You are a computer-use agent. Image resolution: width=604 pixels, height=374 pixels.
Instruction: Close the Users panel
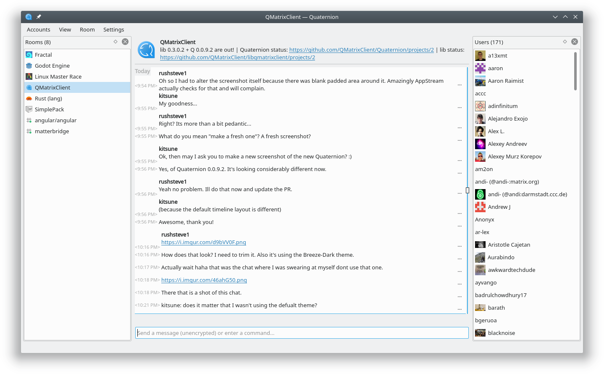pyautogui.click(x=575, y=42)
